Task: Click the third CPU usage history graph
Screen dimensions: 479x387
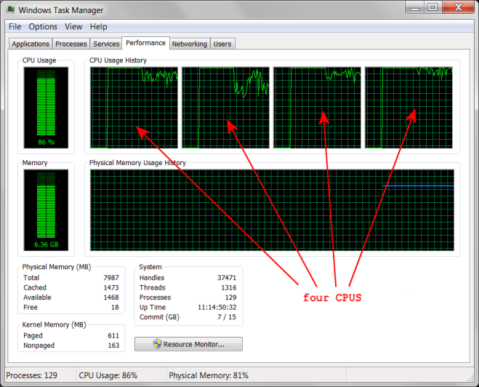Action: tap(317, 108)
